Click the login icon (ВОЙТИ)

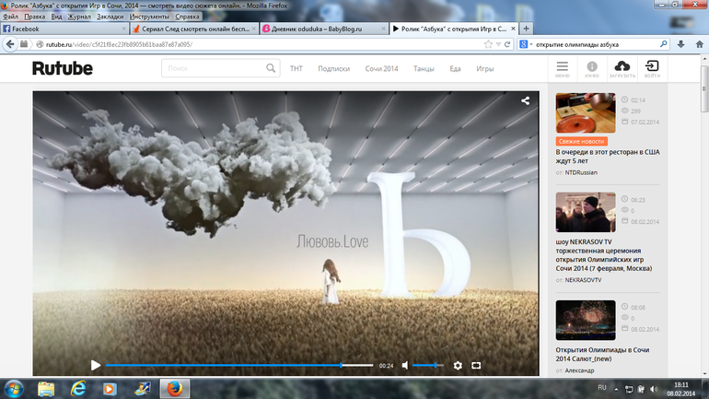652,69
